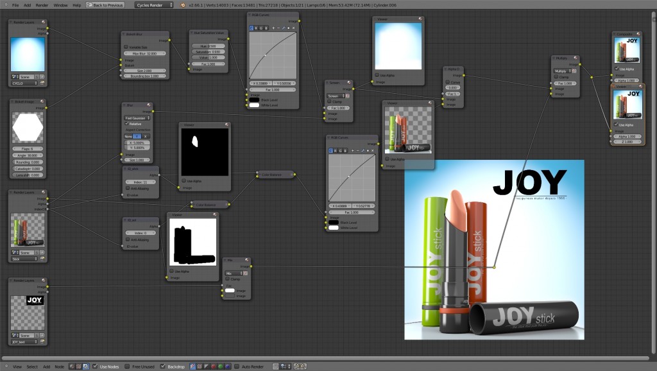The width and height of the screenshot is (657, 371).
Task: Select the texture nodes icon in the bottom bar
Action: pyautogui.click(x=78, y=366)
